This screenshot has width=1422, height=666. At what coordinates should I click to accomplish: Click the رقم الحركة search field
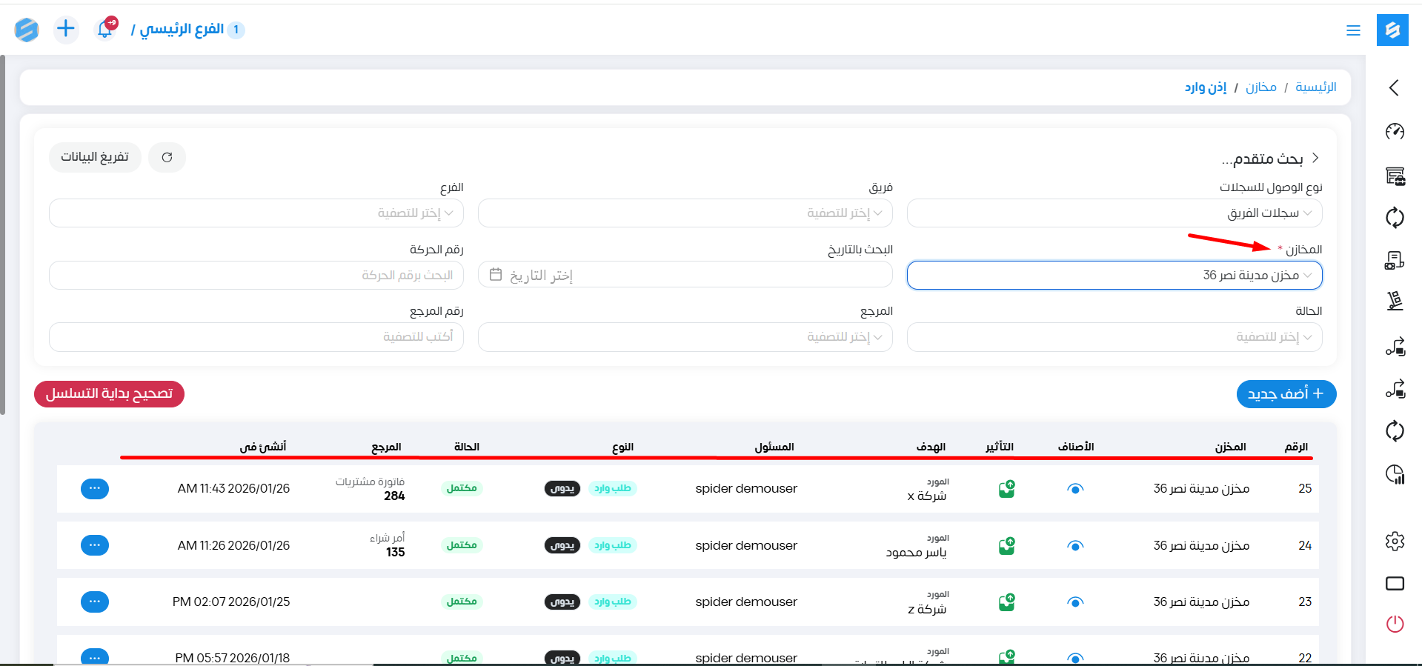pyautogui.click(x=256, y=276)
